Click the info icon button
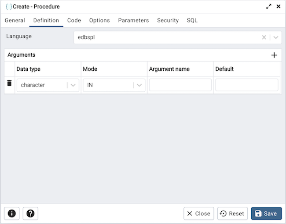 coord(12,213)
